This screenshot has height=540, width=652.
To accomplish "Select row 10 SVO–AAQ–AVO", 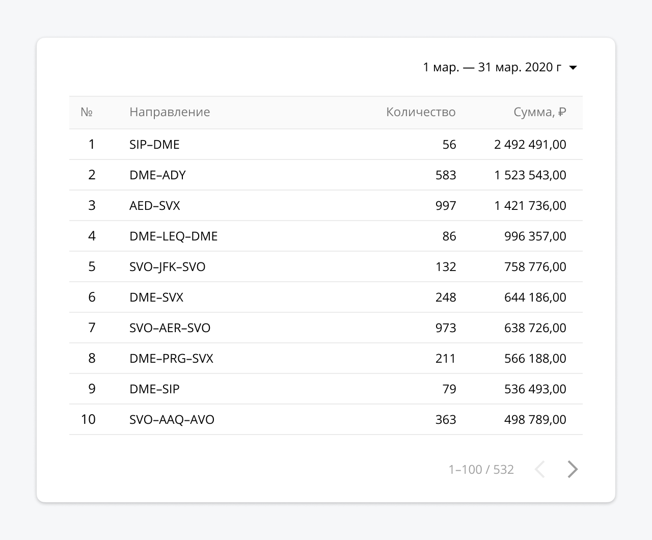I will click(x=171, y=419).
